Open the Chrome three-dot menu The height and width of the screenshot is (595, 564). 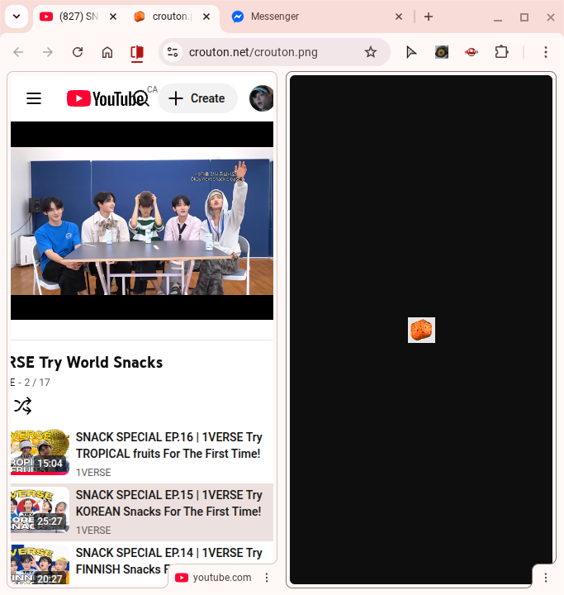pyautogui.click(x=546, y=52)
